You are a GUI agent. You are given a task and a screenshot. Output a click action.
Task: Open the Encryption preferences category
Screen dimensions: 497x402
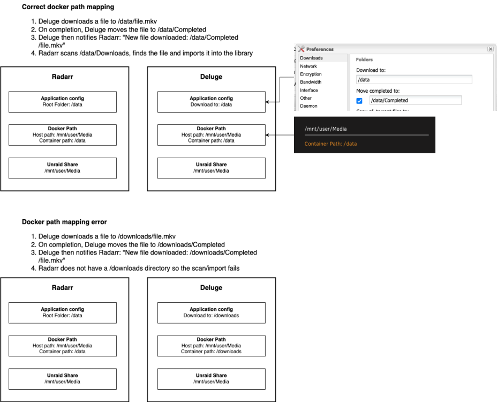tap(311, 74)
